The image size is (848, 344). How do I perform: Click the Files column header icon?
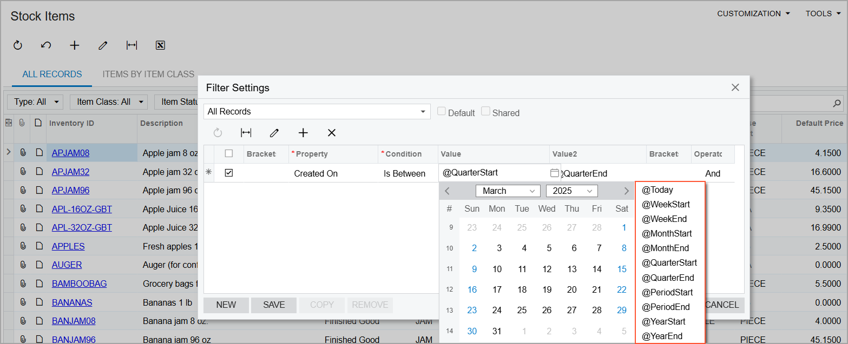(x=22, y=123)
